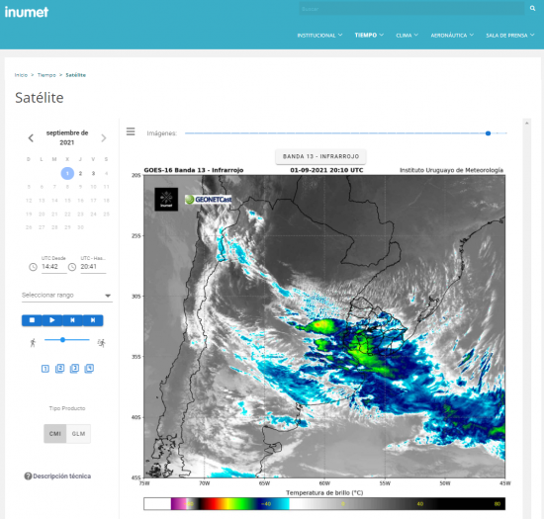Go to the previous month arrow
This screenshot has width=544, height=519.
(31, 138)
